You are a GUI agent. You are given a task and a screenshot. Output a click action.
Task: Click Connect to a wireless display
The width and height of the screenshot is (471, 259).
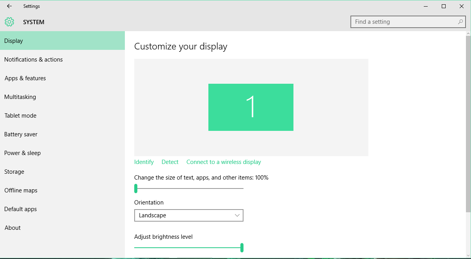tap(224, 162)
